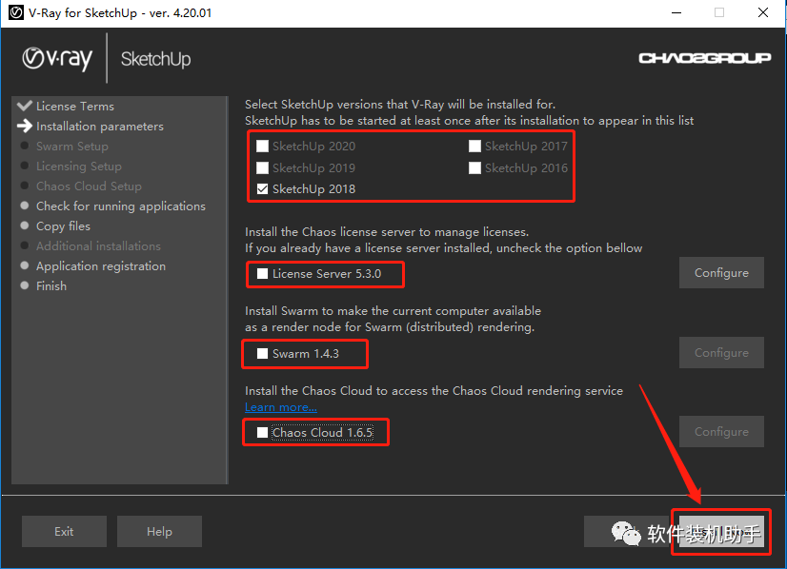Check the SketchUp 2017 checkbox
Image resolution: width=787 pixels, height=569 pixels.
click(474, 146)
